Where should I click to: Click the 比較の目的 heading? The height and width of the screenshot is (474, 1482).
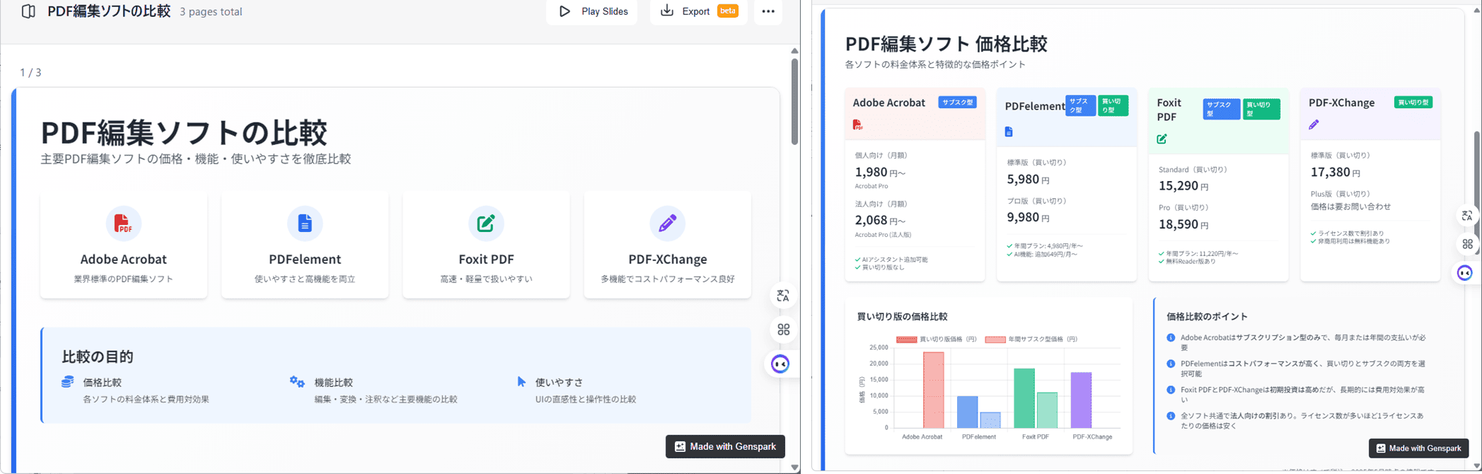click(98, 357)
